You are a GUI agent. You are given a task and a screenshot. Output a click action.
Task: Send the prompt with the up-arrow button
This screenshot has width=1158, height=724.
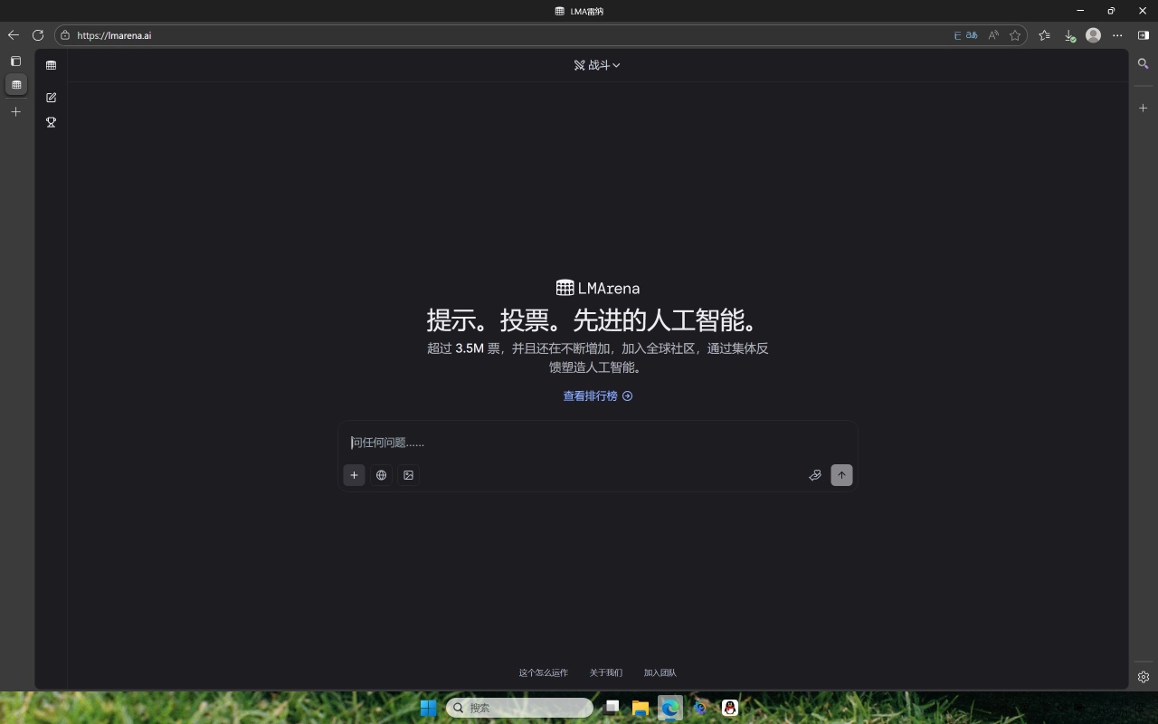pyautogui.click(x=841, y=475)
